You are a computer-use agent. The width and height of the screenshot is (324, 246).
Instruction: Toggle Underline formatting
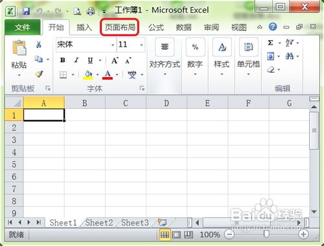pos(90,60)
